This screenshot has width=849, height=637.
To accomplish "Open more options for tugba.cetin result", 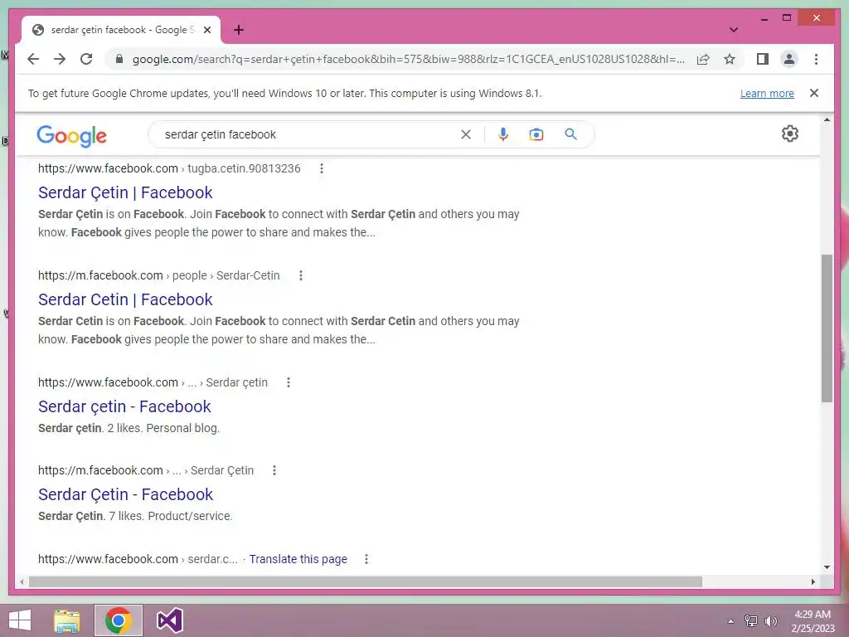I will coord(322,168).
